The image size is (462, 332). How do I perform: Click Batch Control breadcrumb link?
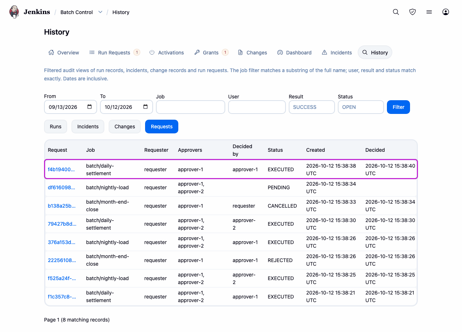coord(77,12)
